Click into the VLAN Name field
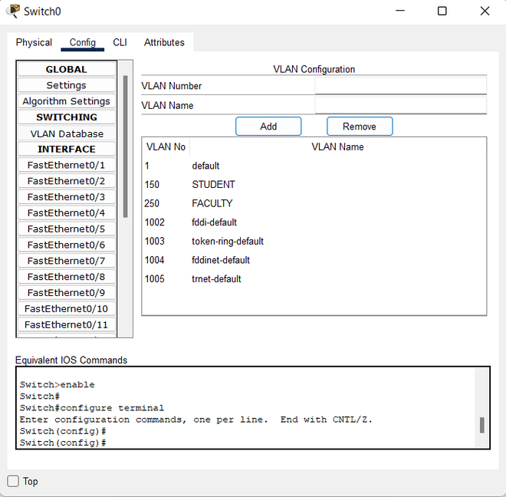Image resolution: width=506 pixels, height=497 pixels. click(400, 105)
